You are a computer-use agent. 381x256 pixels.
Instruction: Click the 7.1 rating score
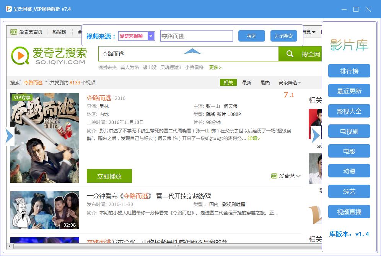289,95
